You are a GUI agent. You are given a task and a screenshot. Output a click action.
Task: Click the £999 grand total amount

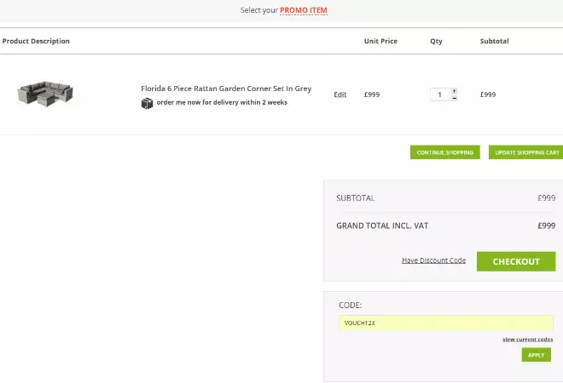click(546, 226)
